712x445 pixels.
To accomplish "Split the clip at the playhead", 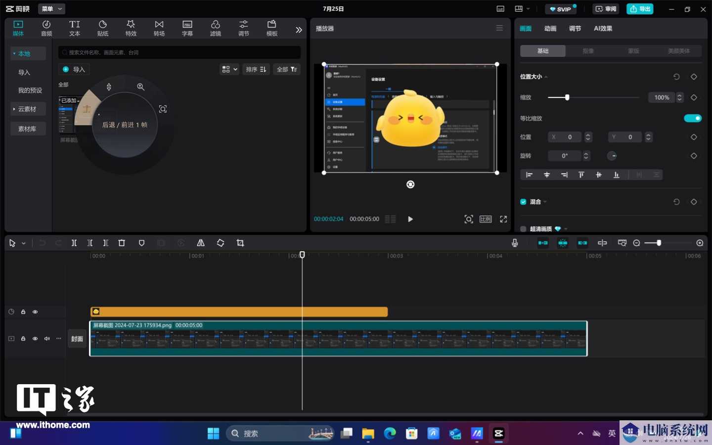I will [x=74, y=243].
